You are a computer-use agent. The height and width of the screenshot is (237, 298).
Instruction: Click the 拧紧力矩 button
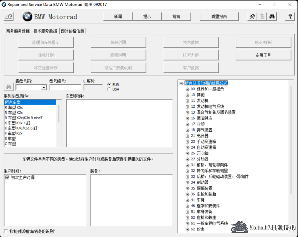pyautogui.click(x=191, y=55)
